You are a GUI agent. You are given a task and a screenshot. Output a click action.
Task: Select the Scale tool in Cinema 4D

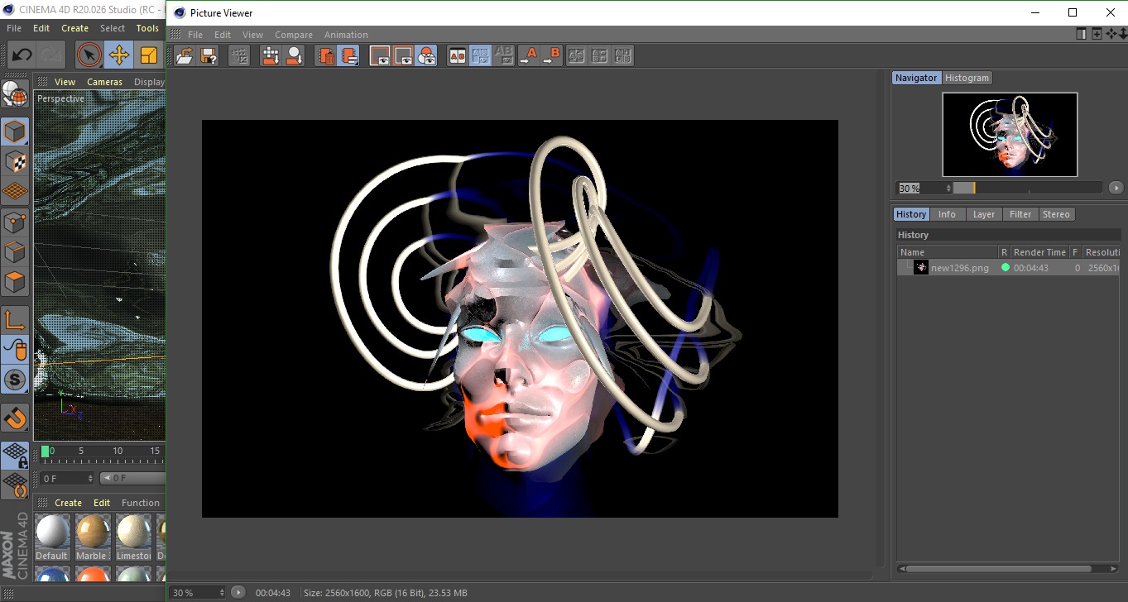[x=149, y=55]
